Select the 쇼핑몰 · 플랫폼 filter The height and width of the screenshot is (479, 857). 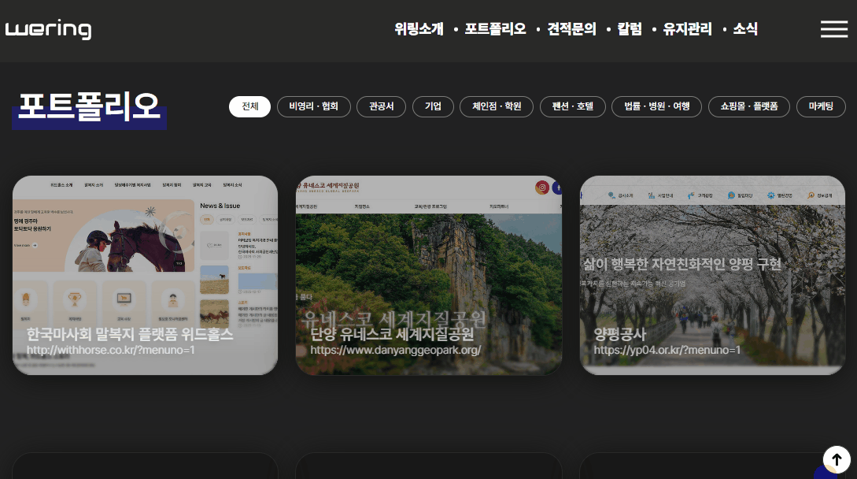point(749,106)
